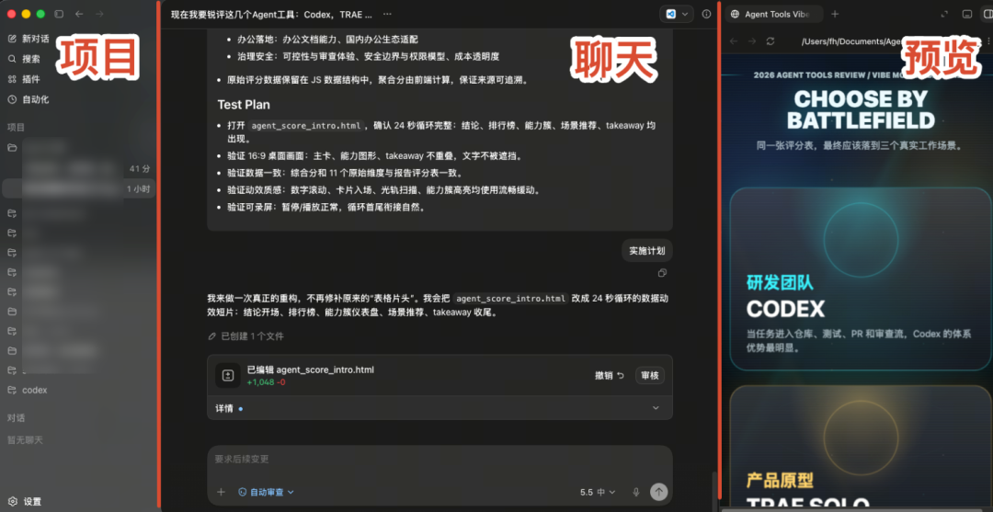Click the +1,048 additions count
The image size is (993, 512).
pyautogui.click(x=259, y=382)
